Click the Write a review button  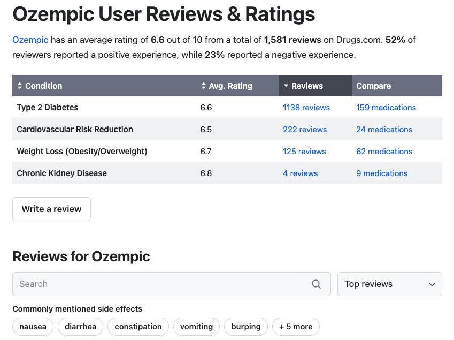(51, 209)
